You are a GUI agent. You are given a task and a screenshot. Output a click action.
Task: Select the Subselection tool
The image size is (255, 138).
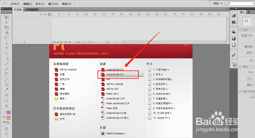coord(6,22)
